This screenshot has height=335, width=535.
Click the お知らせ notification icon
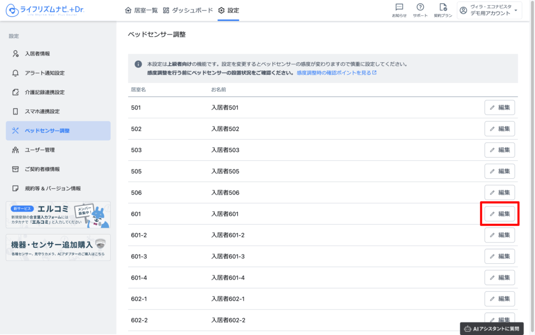point(399,10)
